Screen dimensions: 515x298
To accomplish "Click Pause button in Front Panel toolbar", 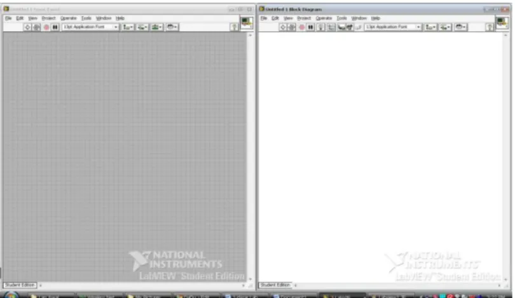I will (55, 27).
